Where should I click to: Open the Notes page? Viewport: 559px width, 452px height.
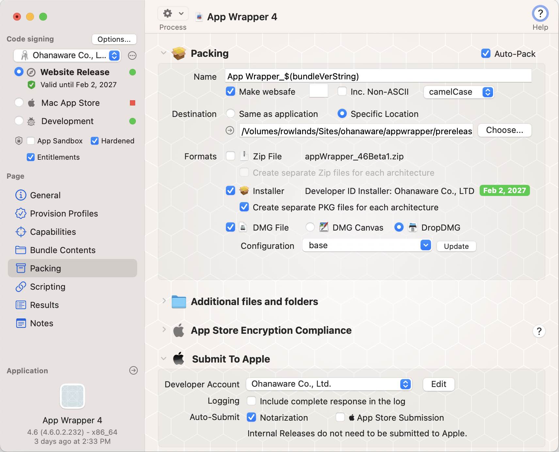[x=72, y=323]
